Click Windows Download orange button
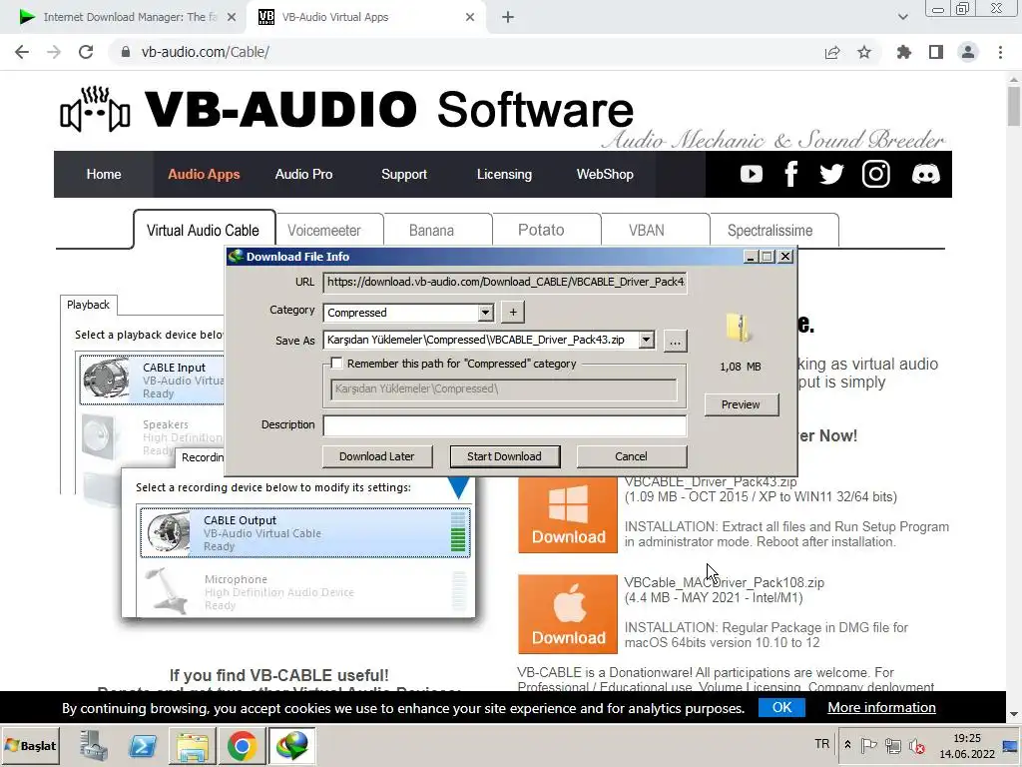The height and width of the screenshot is (767, 1022). pyautogui.click(x=568, y=515)
